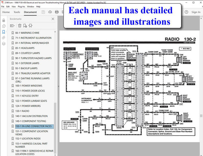The width and height of the screenshot is (203, 156).
Task: Maximize the Acrobat window
Action: [194, 2]
